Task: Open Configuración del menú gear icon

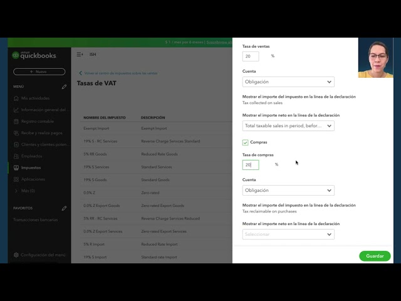Action: [16, 255]
